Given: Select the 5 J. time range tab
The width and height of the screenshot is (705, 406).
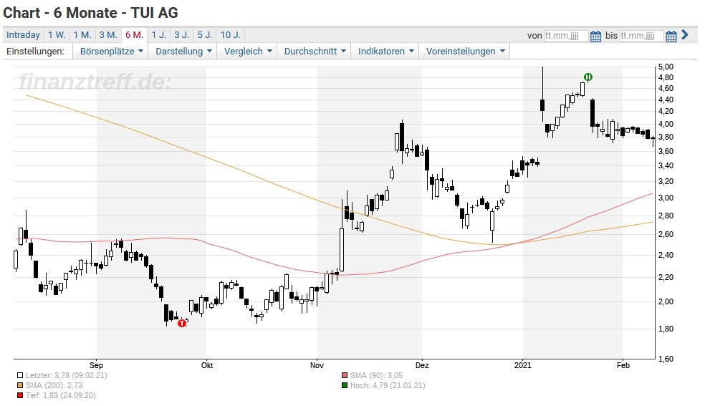Looking at the screenshot, I should [x=205, y=35].
